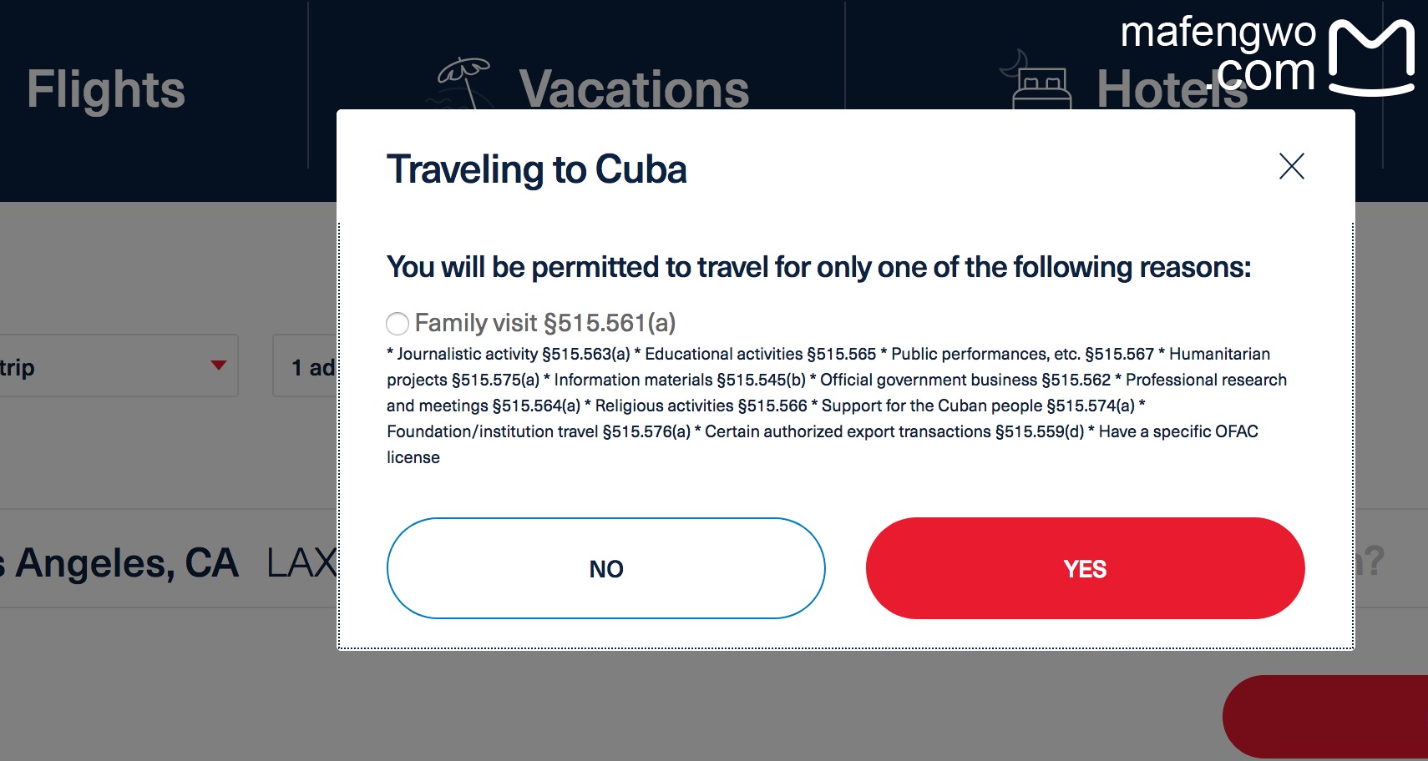
Task: Expand the trip type red arrow
Action: [x=219, y=365]
